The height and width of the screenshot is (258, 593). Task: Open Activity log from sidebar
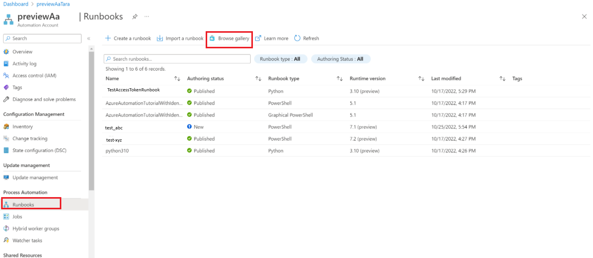coord(24,64)
